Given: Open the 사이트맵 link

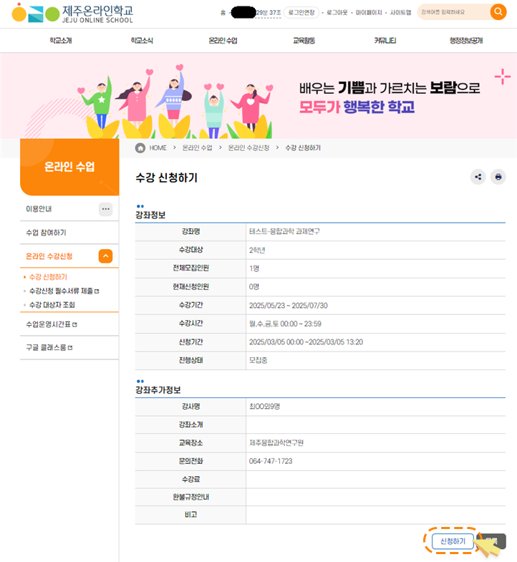Looking at the screenshot, I should pos(400,13).
